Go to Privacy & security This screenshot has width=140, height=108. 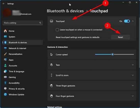(x=23, y=89)
